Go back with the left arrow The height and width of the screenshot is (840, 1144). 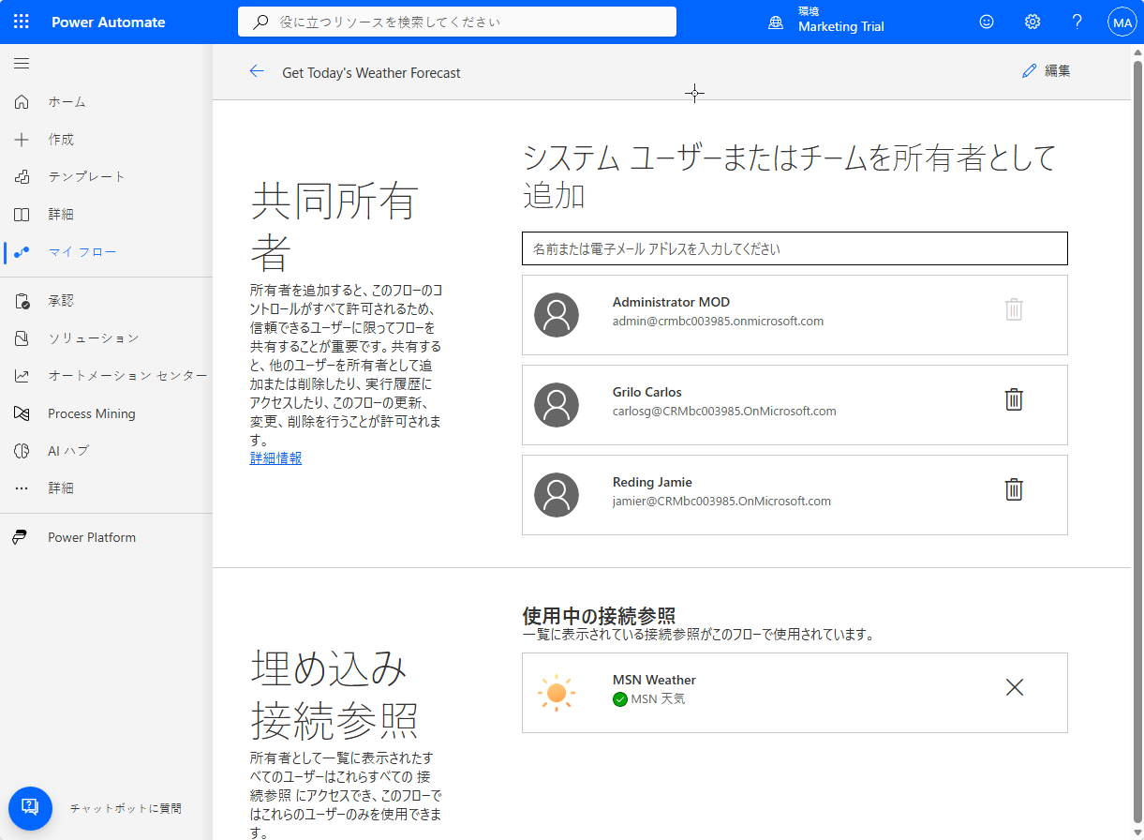[257, 71]
